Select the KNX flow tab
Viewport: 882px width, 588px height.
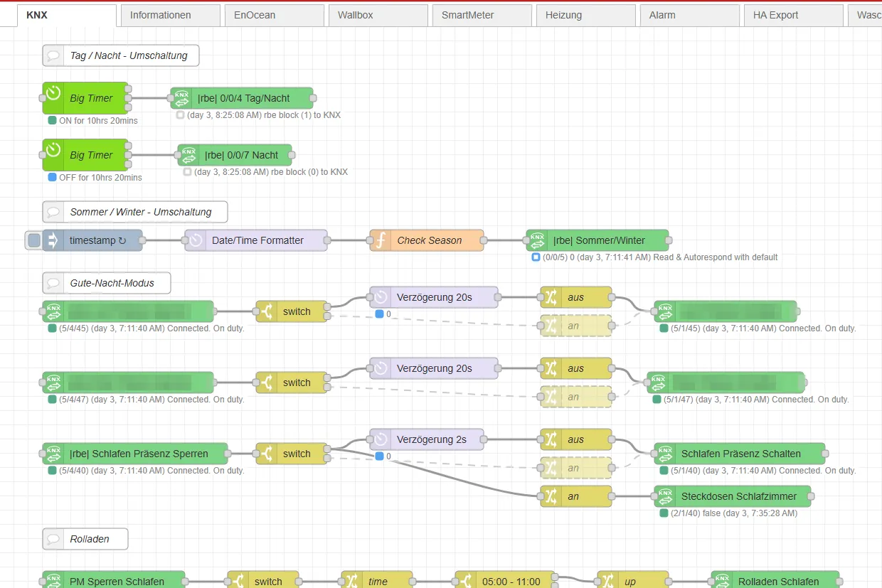coord(66,15)
